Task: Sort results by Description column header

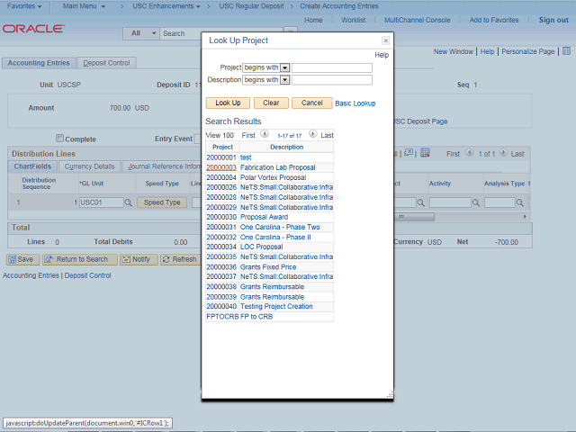Action: [286, 147]
